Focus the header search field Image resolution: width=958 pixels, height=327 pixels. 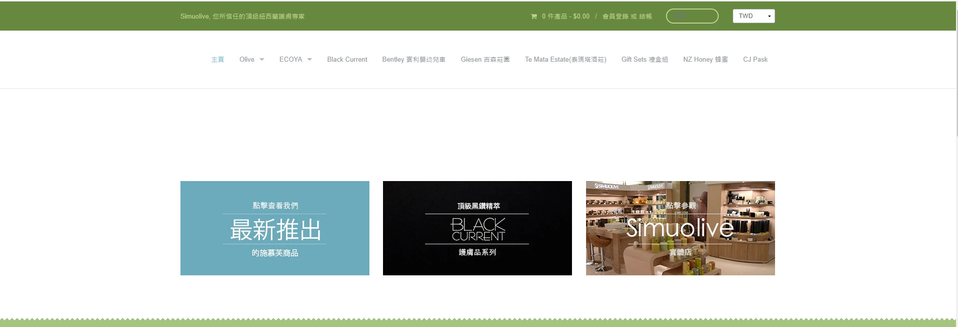click(692, 16)
